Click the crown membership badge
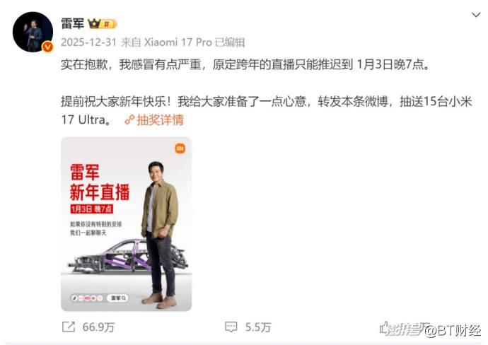This screenshot has width=488, height=345. pos(103,23)
